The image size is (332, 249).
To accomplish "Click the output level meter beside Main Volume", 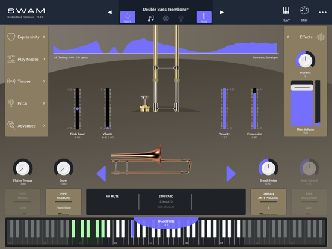I will [x=318, y=103].
